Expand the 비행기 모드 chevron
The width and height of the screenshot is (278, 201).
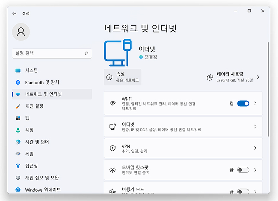point(255,192)
